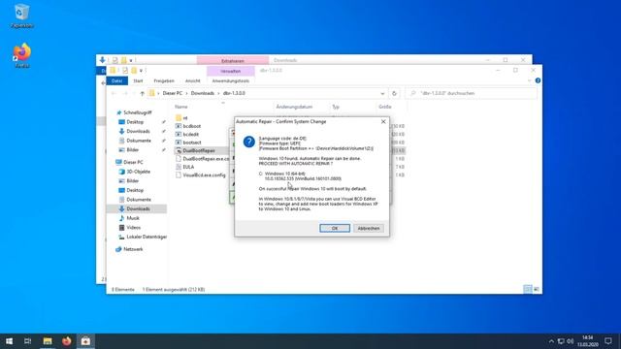The width and height of the screenshot is (621, 349).
Task: Open the quick access toolbar dropdown in dbr-1.3.0.0
Action: pos(141,71)
